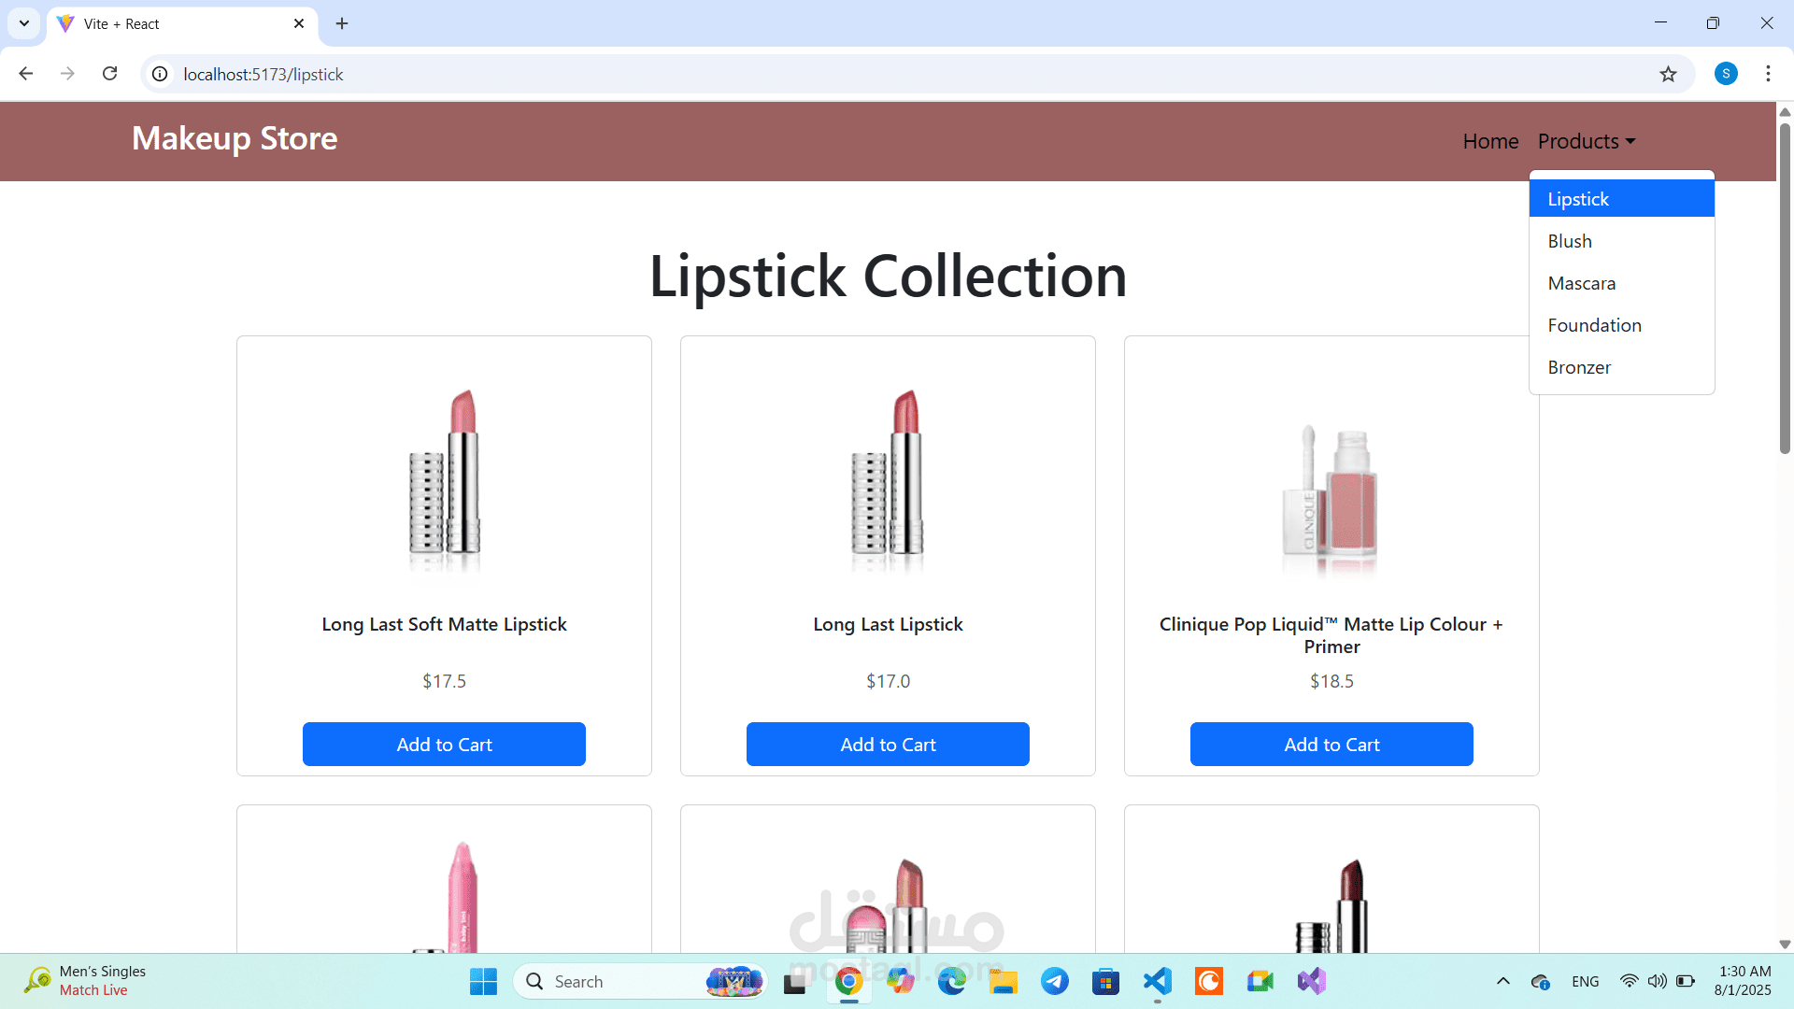Go to the Home nav link
The image size is (1794, 1009).
(x=1490, y=141)
